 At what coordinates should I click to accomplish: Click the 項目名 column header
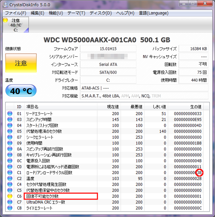(61, 107)
